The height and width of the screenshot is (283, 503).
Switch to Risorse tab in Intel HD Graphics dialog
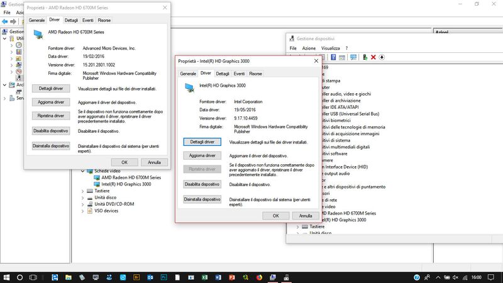pyautogui.click(x=255, y=74)
